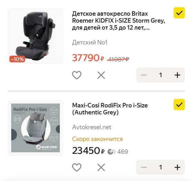Click the Britax Roemer quantity field
This screenshot has width=192, height=181.
(160, 75)
